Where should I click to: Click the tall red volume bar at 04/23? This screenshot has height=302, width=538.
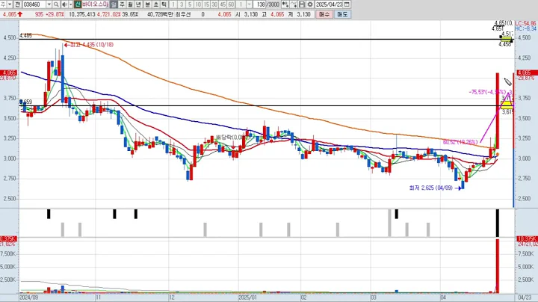click(x=498, y=266)
